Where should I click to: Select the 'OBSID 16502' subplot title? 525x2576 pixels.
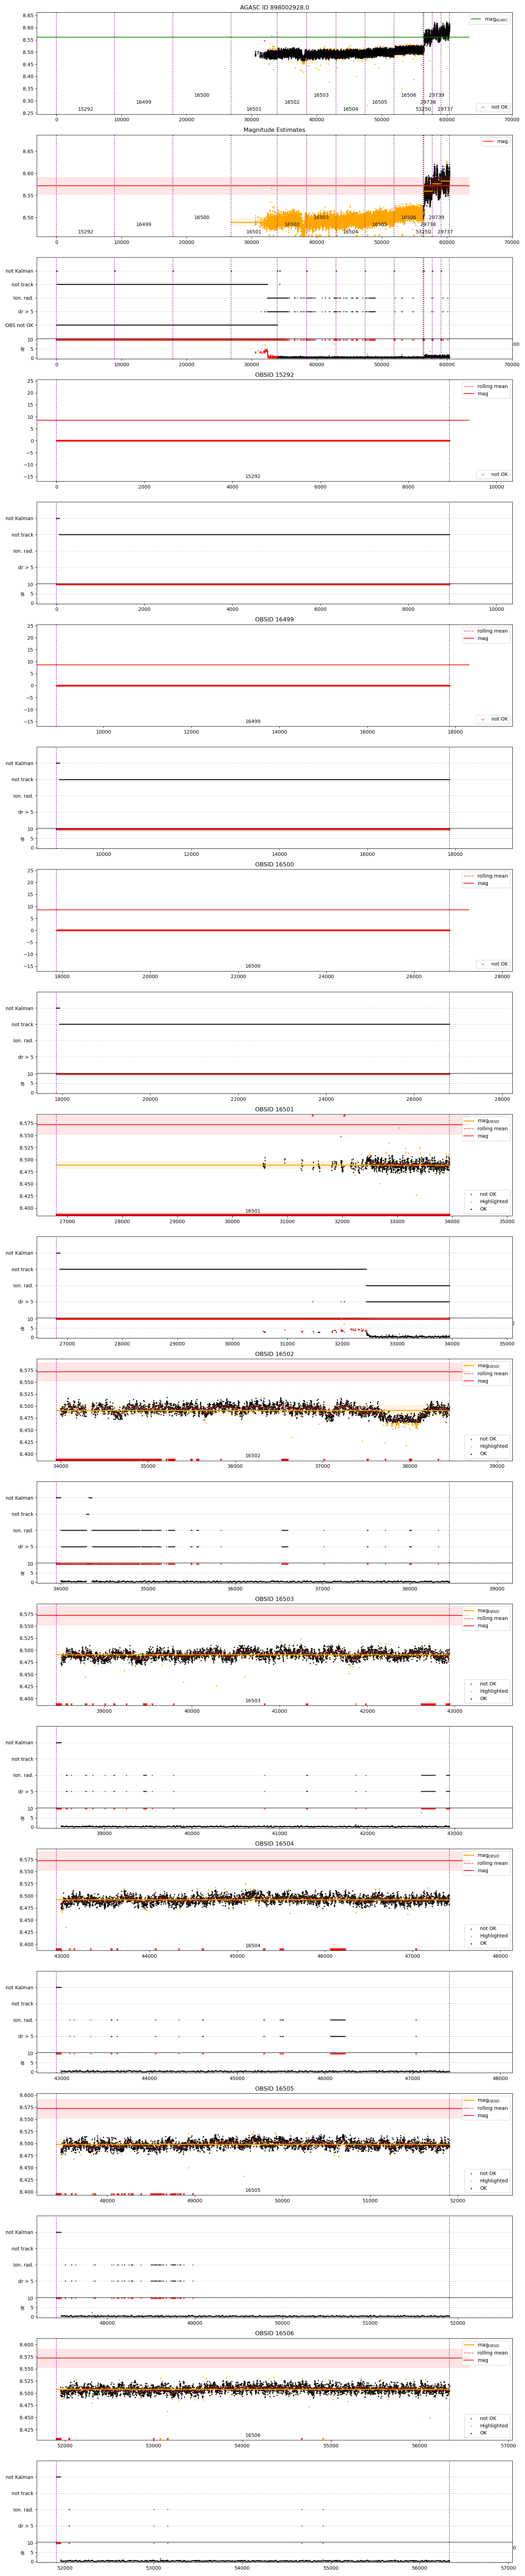tap(274, 1354)
